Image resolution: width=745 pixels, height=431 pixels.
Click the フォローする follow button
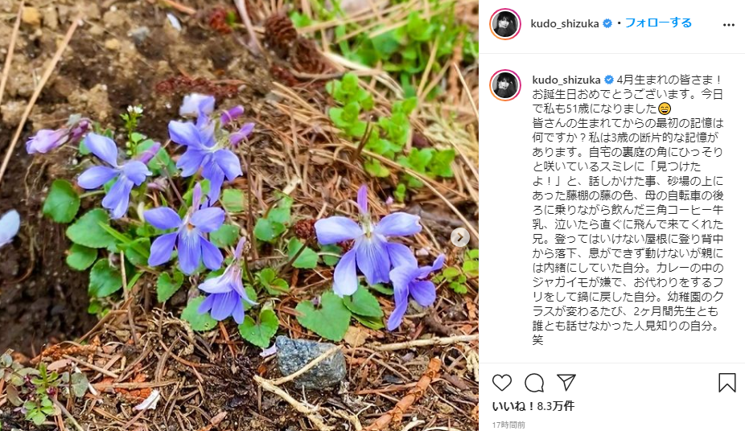coord(658,23)
